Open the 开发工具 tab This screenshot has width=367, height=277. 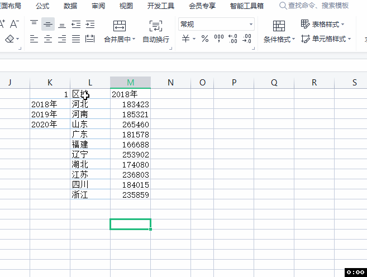point(161,6)
